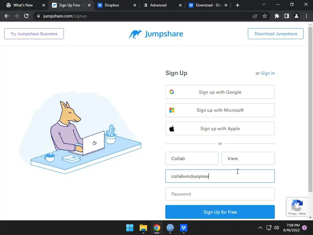Click the padlock site info icon
Screen dimensions: 313x235
[x=39, y=16]
